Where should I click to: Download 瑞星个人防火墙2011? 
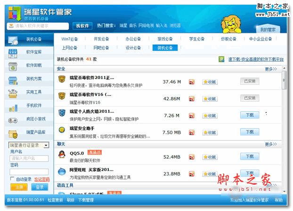tap(250, 115)
